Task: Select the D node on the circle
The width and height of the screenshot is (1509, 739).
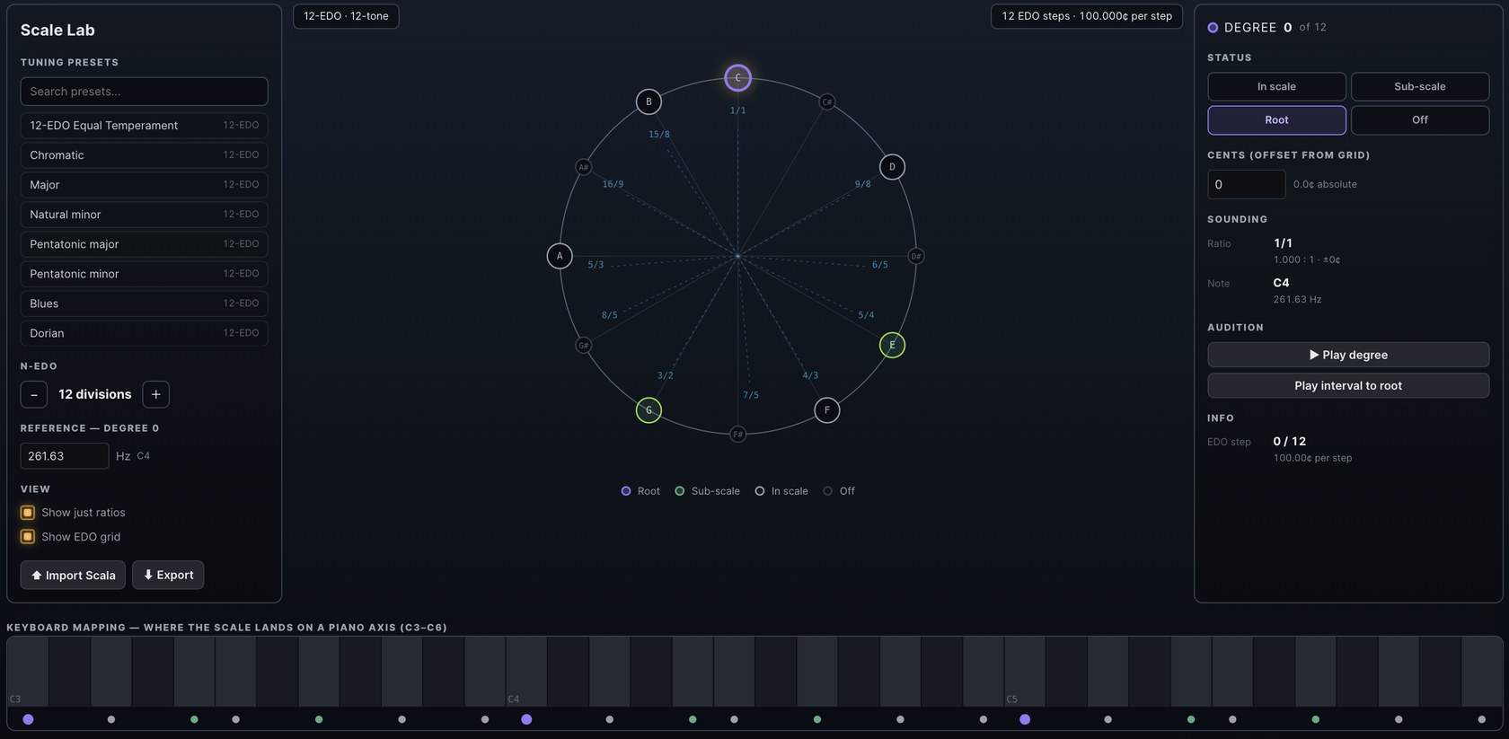Action: [x=892, y=167]
